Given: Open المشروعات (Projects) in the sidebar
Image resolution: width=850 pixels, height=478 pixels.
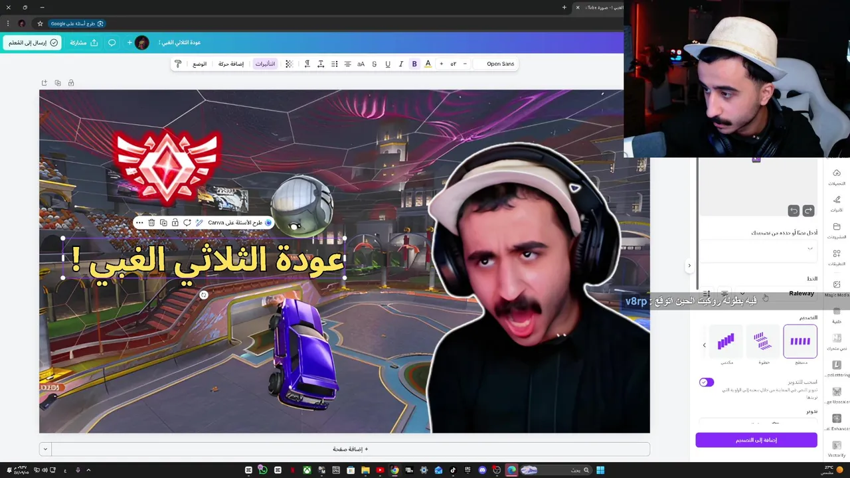Looking at the screenshot, I should point(837,230).
